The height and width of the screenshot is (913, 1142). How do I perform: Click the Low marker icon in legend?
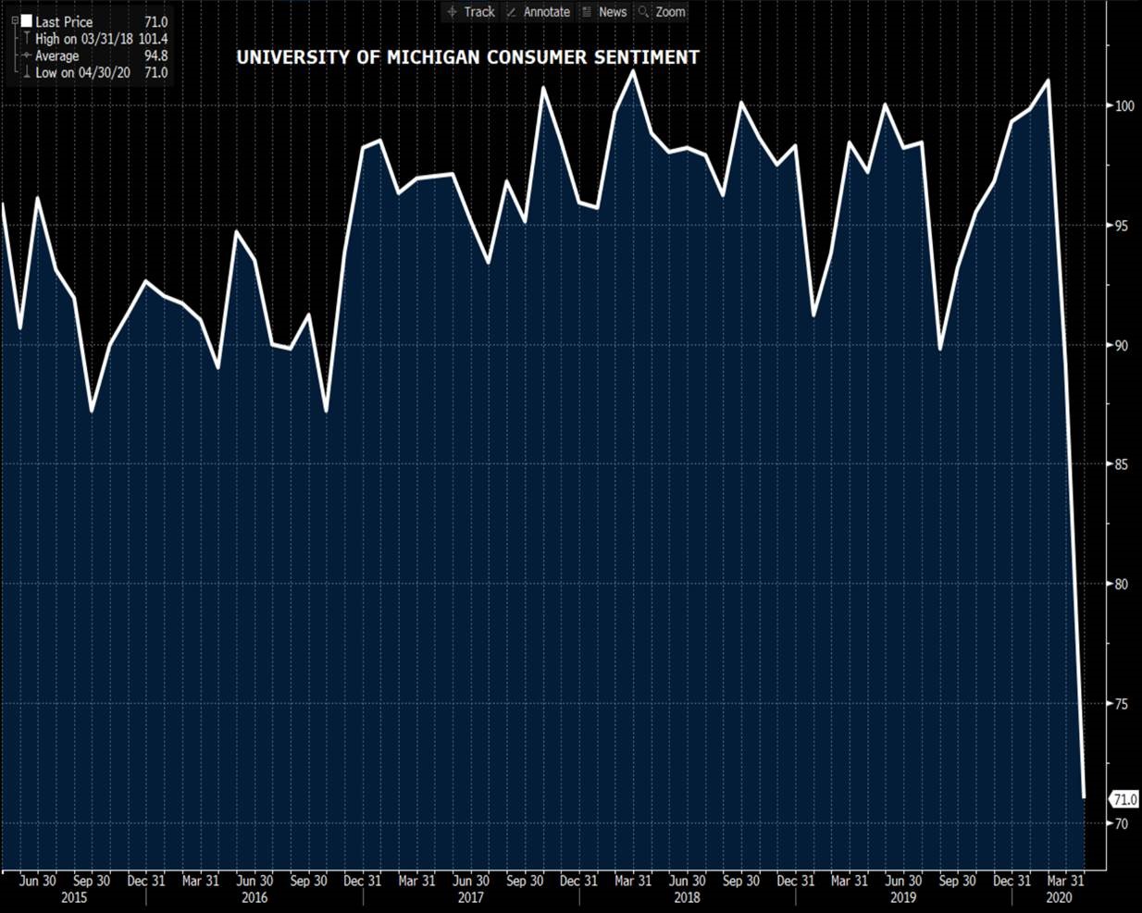(27, 73)
